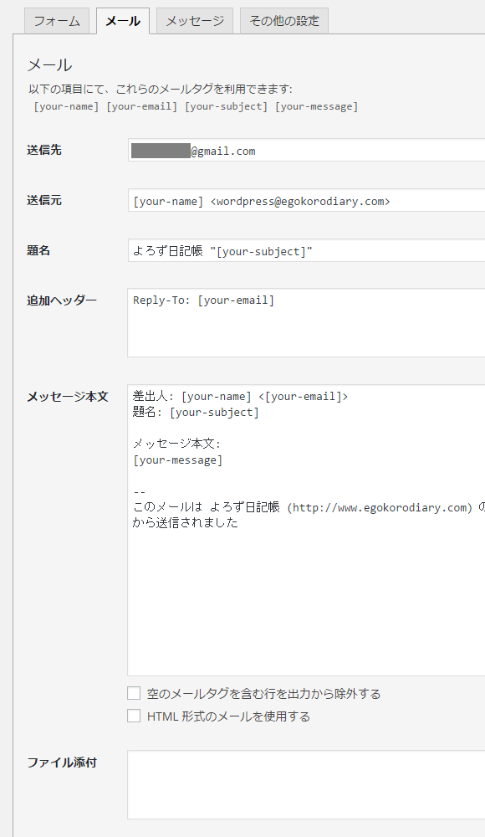Click the [your-name] mail tag text
This screenshot has height=837, width=485.
point(66,106)
